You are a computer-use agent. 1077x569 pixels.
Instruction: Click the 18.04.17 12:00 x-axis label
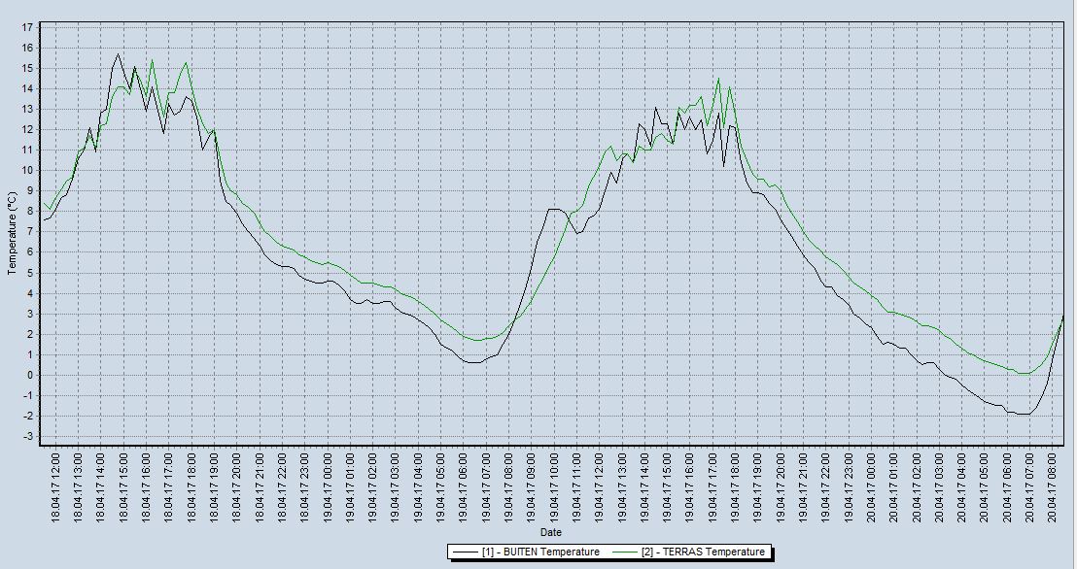click(55, 485)
